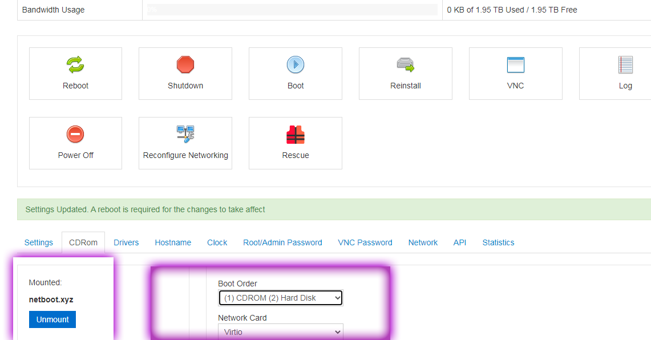The width and height of the screenshot is (651, 340).
Task: Open the Network Card Virtio dropdown
Action: click(280, 331)
